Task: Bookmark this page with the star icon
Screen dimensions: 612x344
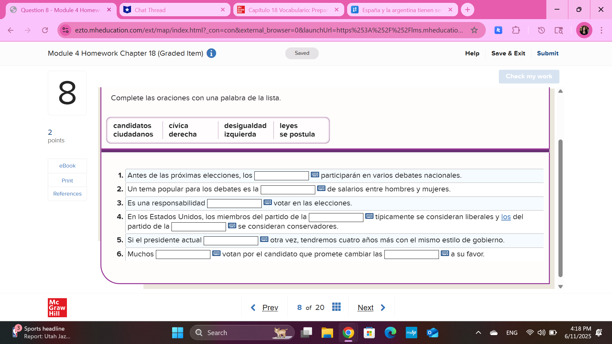Action: (x=474, y=30)
